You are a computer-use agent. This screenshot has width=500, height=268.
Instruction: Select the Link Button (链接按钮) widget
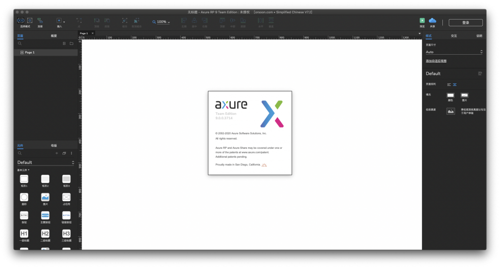pos(66,217)
